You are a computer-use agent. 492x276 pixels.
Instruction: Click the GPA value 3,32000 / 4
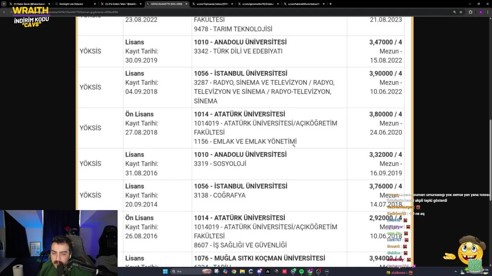pyautogui.click(x=386, y=154)
